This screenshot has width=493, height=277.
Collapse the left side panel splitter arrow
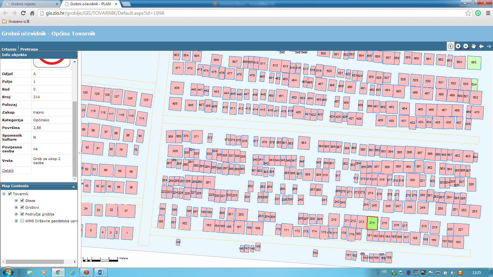click(x=79, y=153)
